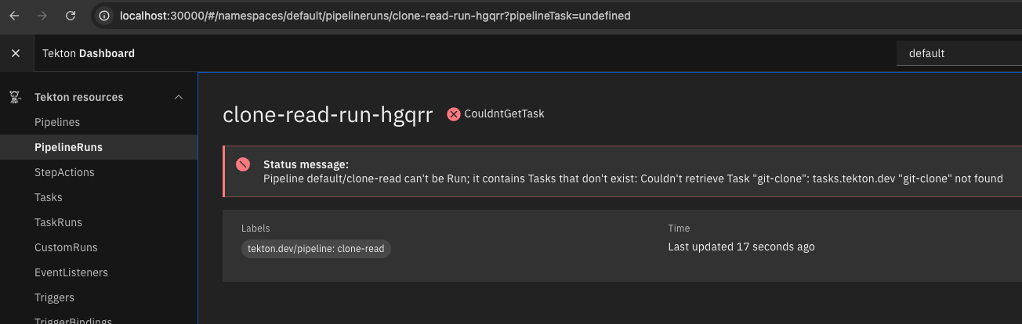Open the Tekton Dashboard home link
Viewport: 1022px width, 324px height.
[x=89, y=53]
